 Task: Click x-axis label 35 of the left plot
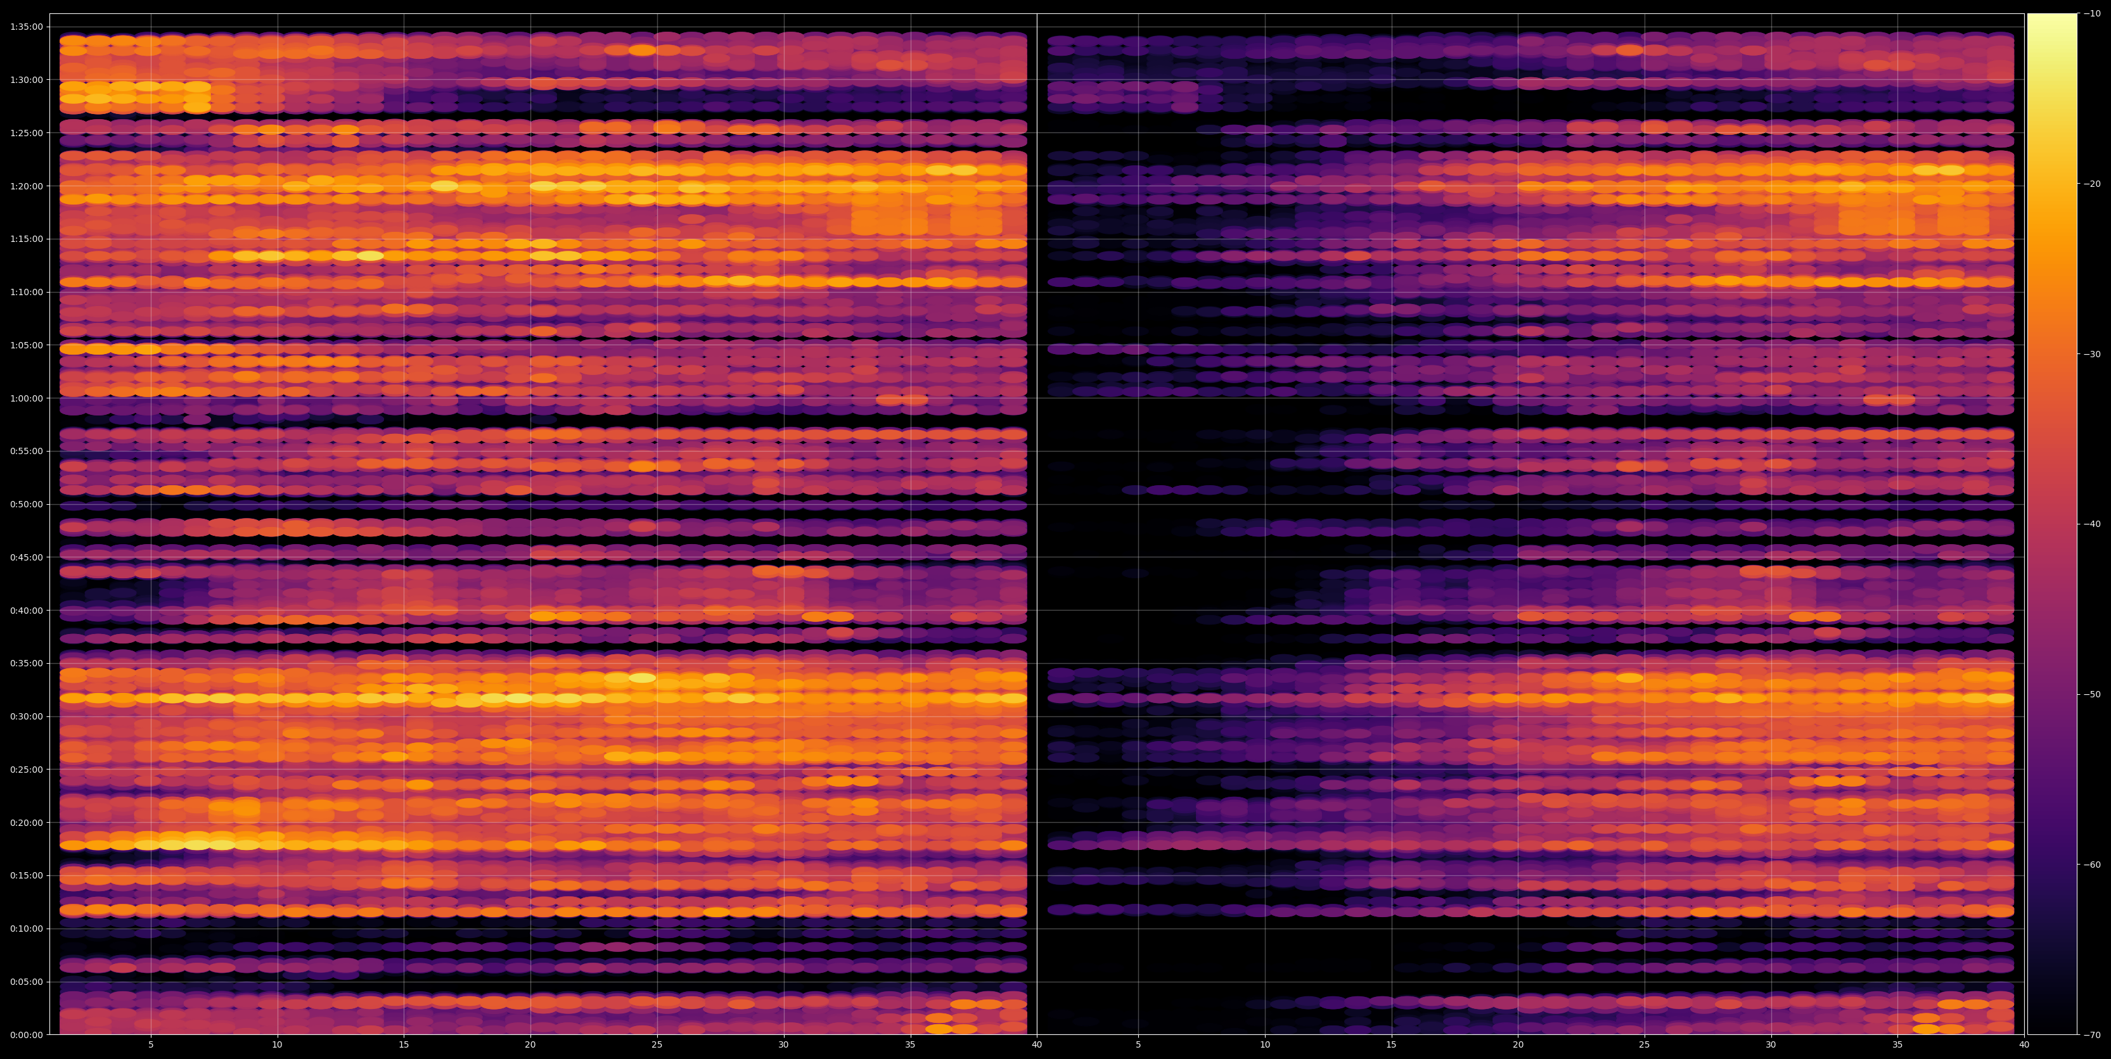911,1045
